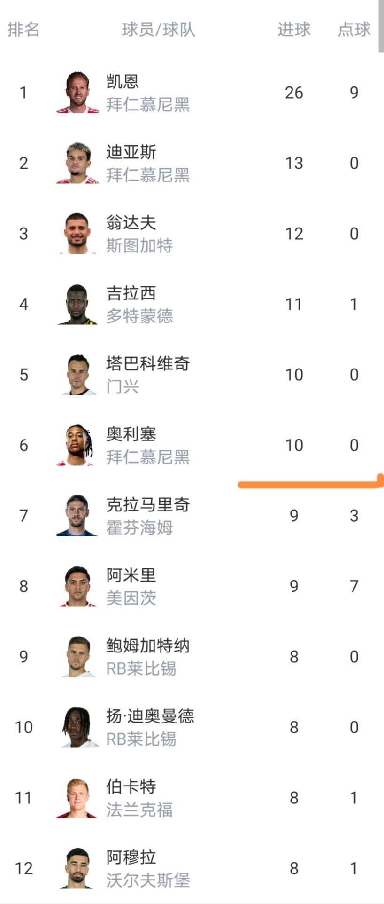384x904 pixels.
Task: Click the 多特蒙德 team name
Action: [139, 316]
